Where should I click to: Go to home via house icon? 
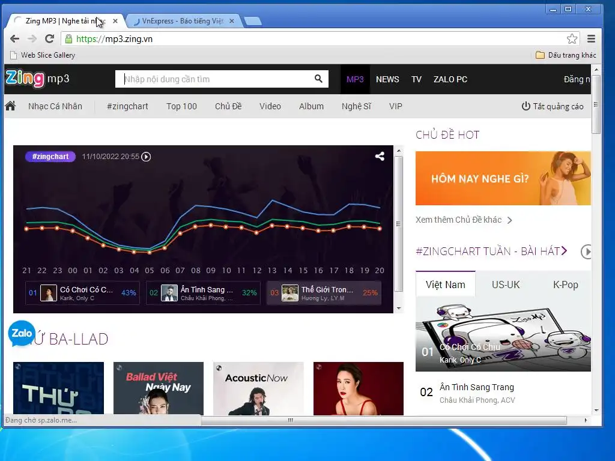tap(11, 106)
